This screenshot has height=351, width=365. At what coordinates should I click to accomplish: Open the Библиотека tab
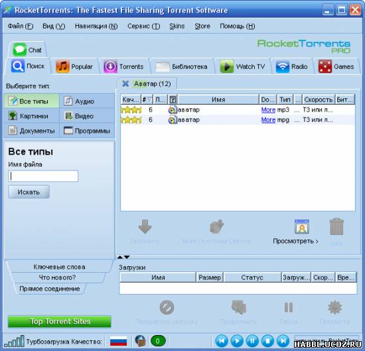(x=182, y=66)
